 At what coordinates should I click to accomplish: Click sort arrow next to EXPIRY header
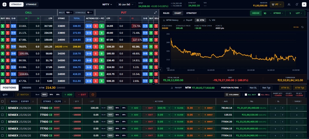click(x=33, y=101)
